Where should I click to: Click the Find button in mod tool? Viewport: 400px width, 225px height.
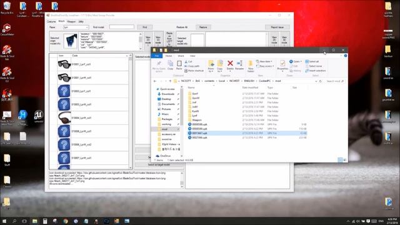tap(144, 27)
